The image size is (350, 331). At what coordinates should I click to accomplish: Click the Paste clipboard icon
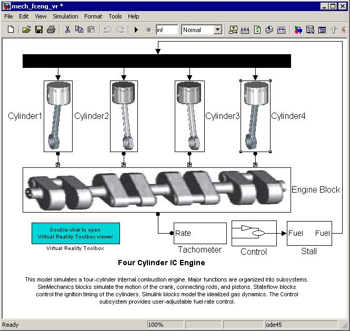click(x=91, y=29)
